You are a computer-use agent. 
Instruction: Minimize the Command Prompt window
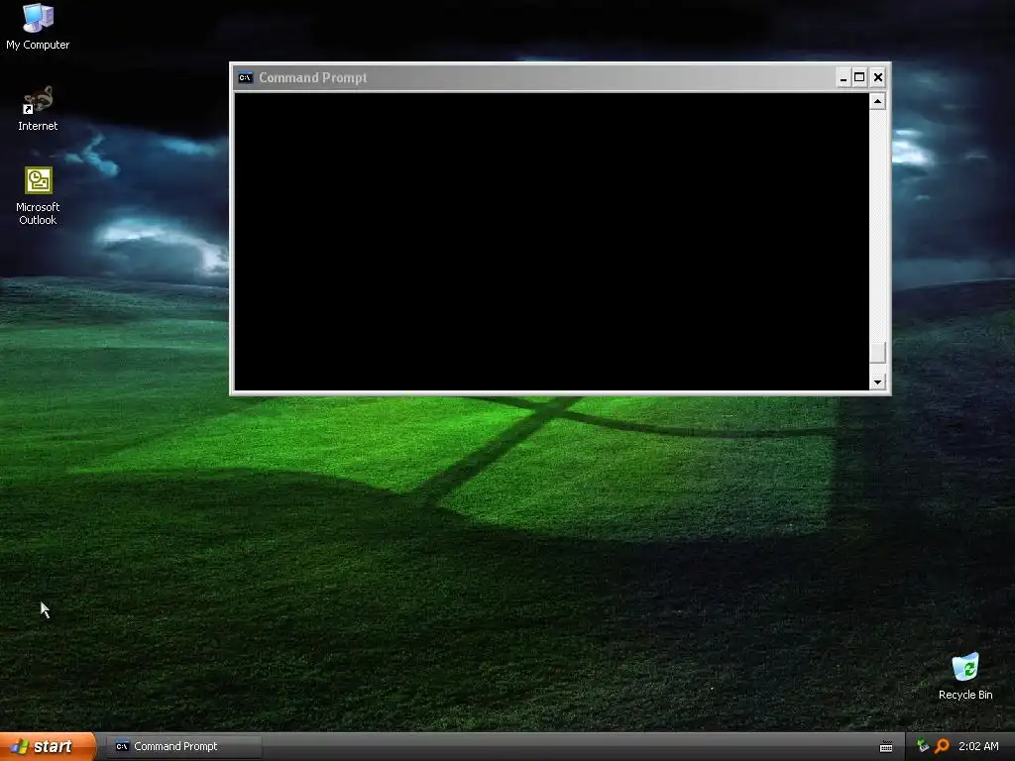[x=843, y=78]
